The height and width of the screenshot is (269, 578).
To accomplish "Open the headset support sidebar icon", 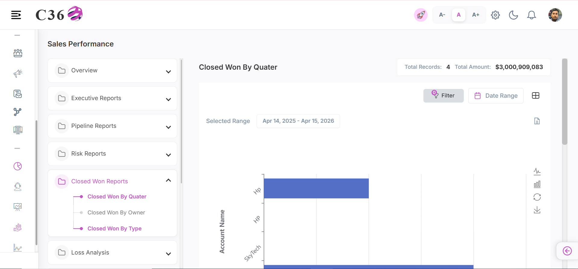I will click(x=18, y=187).
